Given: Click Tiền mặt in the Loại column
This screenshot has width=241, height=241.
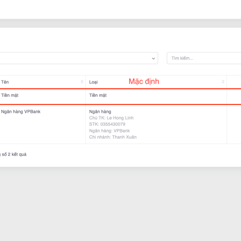Looking at the screenshot, I should point(98,95).
